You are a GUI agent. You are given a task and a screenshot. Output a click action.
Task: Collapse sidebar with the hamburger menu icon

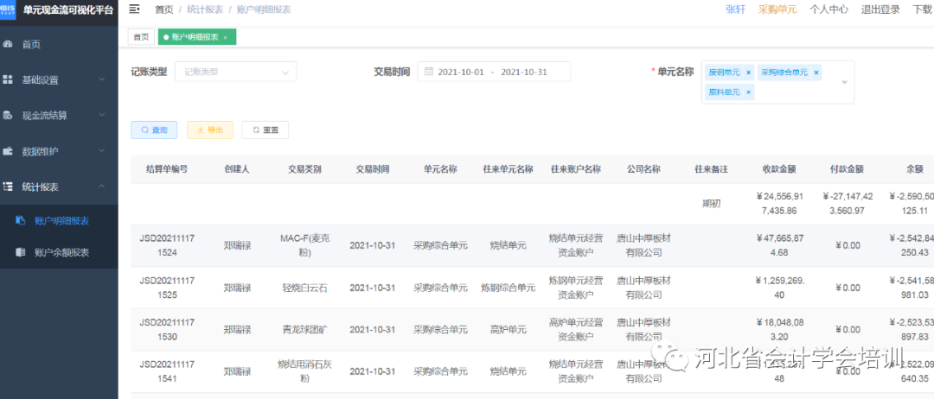click(134, 9)
